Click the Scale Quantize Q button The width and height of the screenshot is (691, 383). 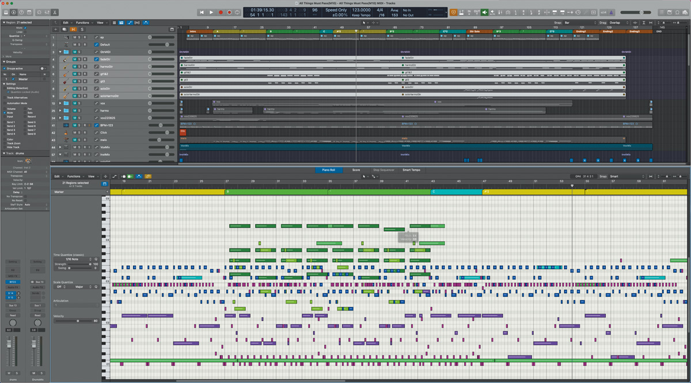pyautogui.click(x=96, y=287)
